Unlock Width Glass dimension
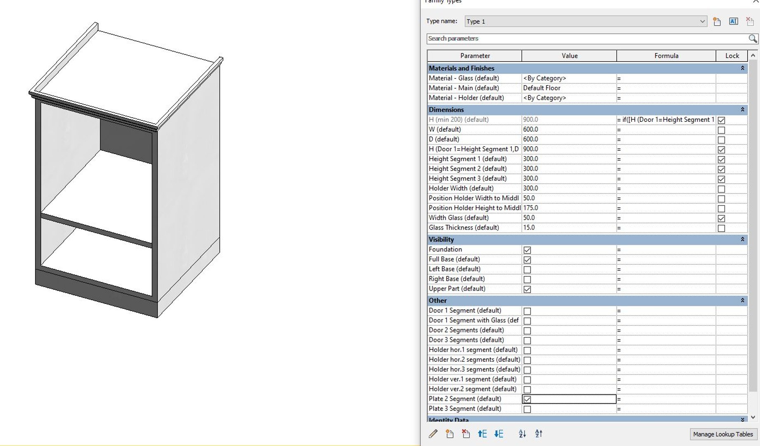Image resolution: width=760 pixels, height=446 pixels. pos(721,218)
